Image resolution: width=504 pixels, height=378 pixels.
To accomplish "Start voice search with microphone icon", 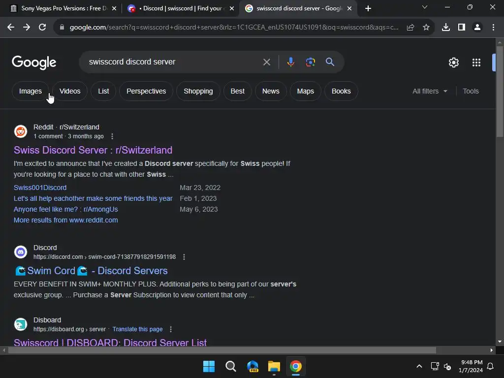I will tap(290, 62).
